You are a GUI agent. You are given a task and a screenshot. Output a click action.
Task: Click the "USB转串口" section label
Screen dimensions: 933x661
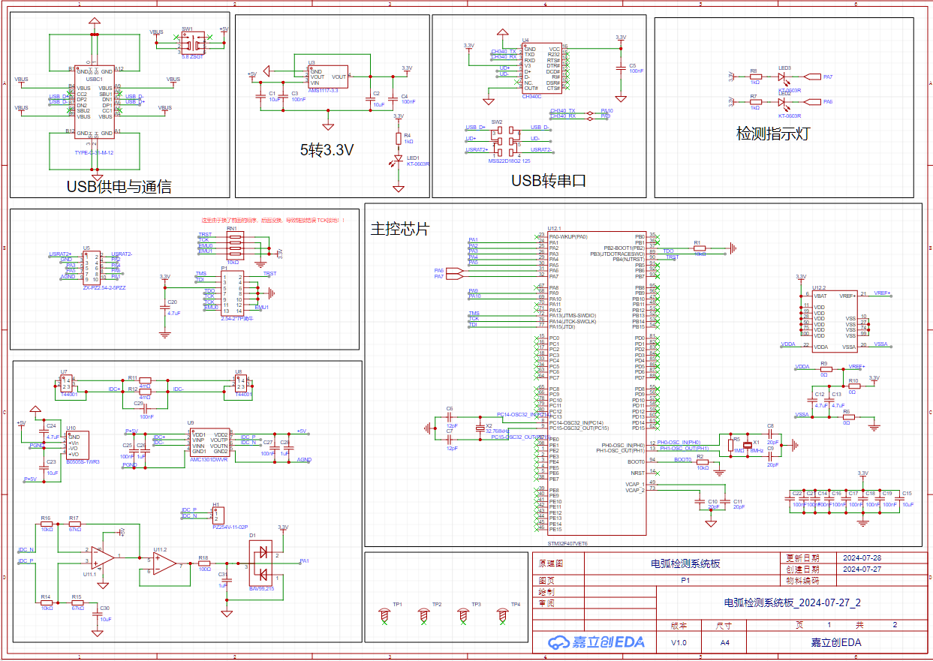click(x=548, y=181)
